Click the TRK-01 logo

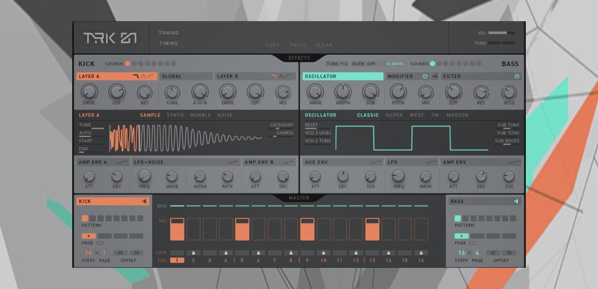coord(110,38)
